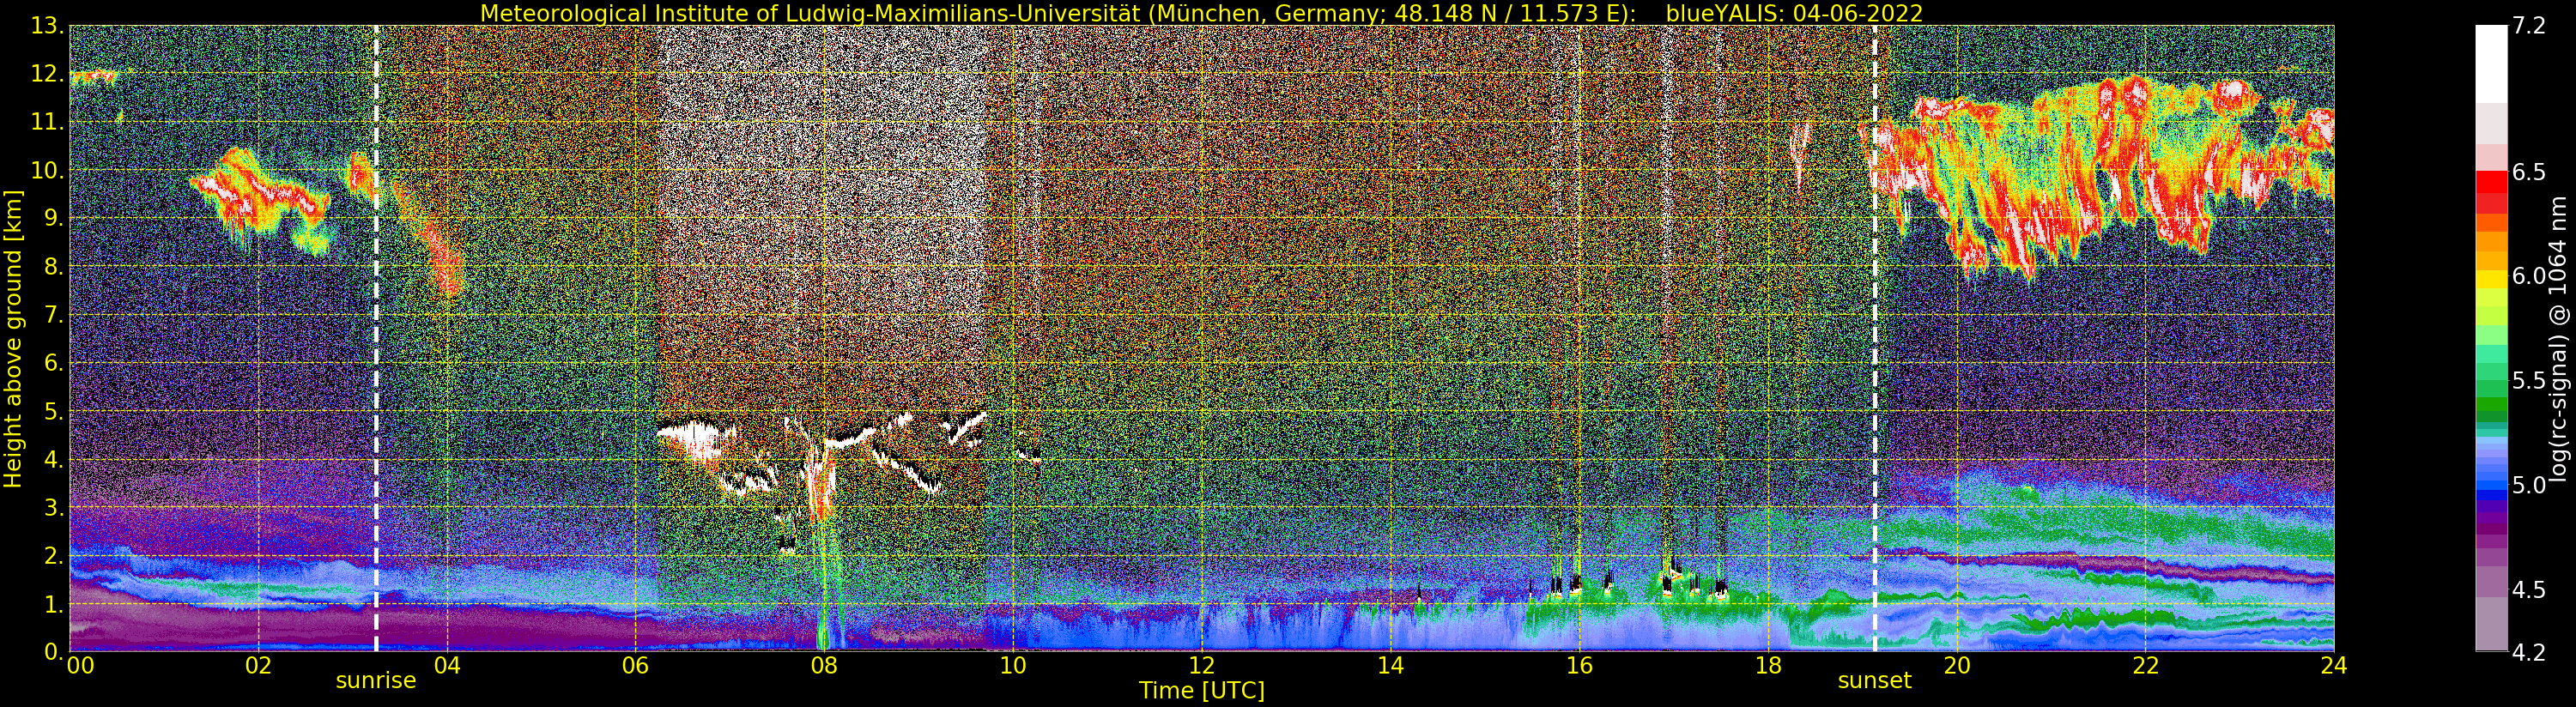This screenshot has height=707, width=2576.
Task: Click the time axis tick label 20
Action: (1956, 666)
